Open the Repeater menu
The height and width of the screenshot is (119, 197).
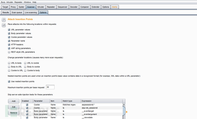[x=18, y=2]
